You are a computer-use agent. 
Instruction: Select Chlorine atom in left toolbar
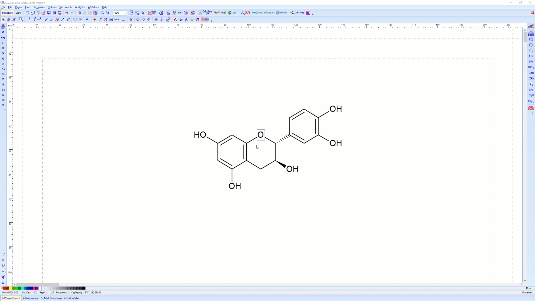[x=3, y=90]
